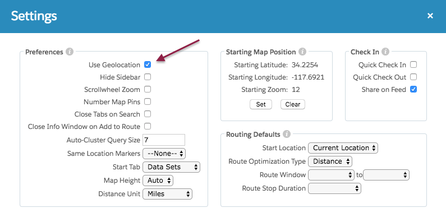Uncheck the Use Geolocation checkbox
Image resolution: width=446 pixels, height=208 pixels.
[x=148, y=64]
